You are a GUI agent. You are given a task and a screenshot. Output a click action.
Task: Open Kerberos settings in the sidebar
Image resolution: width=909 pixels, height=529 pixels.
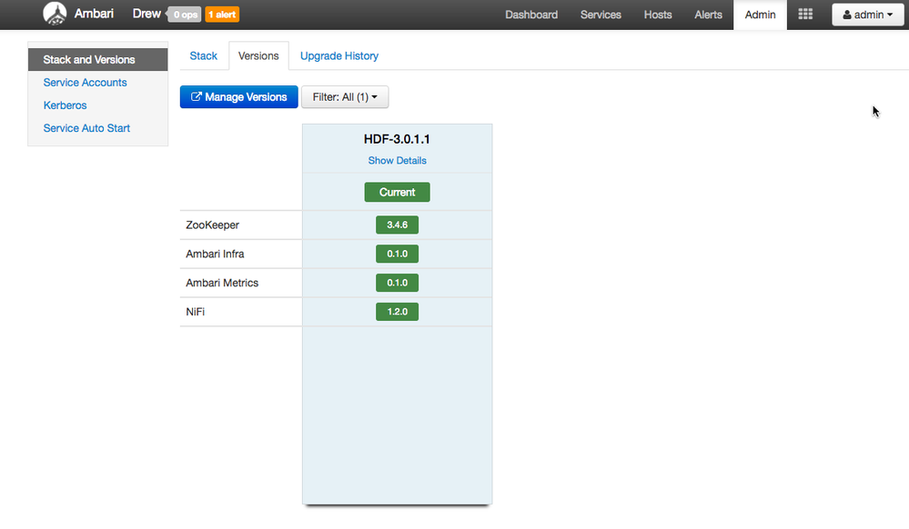(x=66, y=105)
